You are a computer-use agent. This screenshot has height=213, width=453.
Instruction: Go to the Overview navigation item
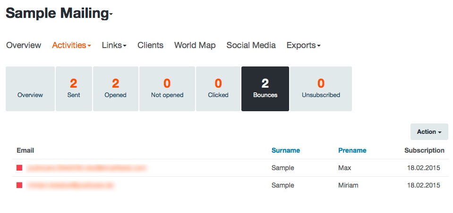pos(24,45)
